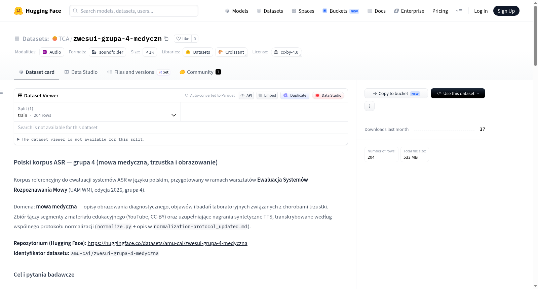The width and height of the screenshot is (538, 289).
Task: Select the soundfolder format tag
Action: coord(108,52)
